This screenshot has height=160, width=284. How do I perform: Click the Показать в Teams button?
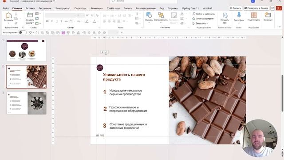coord(256,8)
